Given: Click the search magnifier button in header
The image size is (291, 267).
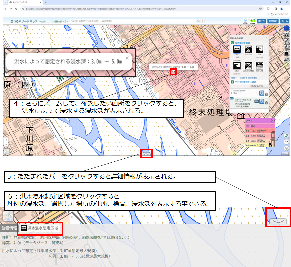Looking at the screenshot, I should [198, 21].
